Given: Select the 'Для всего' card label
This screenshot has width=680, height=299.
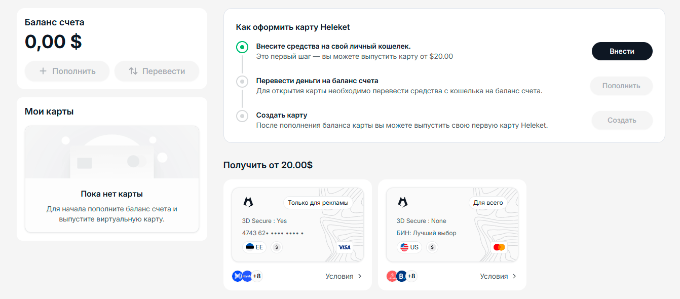Looking at the screenshot, I should pos(487,202).
